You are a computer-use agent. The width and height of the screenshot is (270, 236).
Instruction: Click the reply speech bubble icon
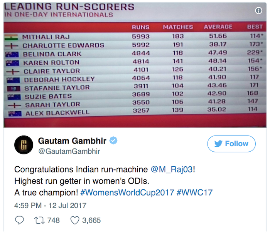19,220
